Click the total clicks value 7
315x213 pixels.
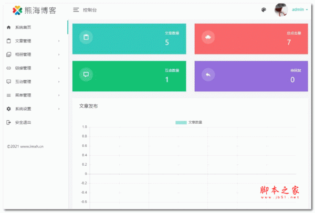tap(289, 42)
